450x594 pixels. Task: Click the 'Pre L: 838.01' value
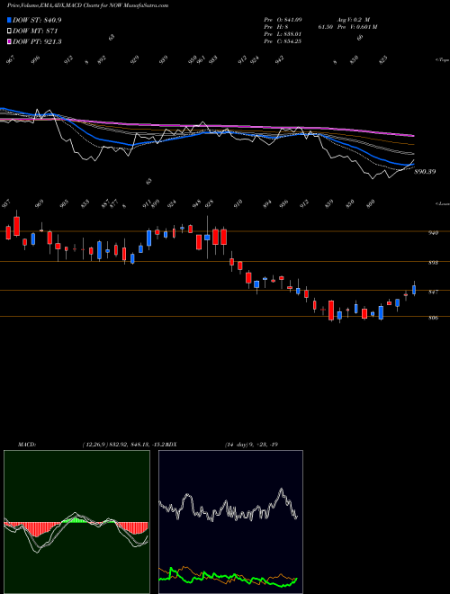[283, 34]
